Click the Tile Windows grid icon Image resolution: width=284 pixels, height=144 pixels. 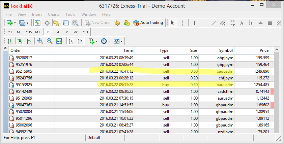coord(59,41)
